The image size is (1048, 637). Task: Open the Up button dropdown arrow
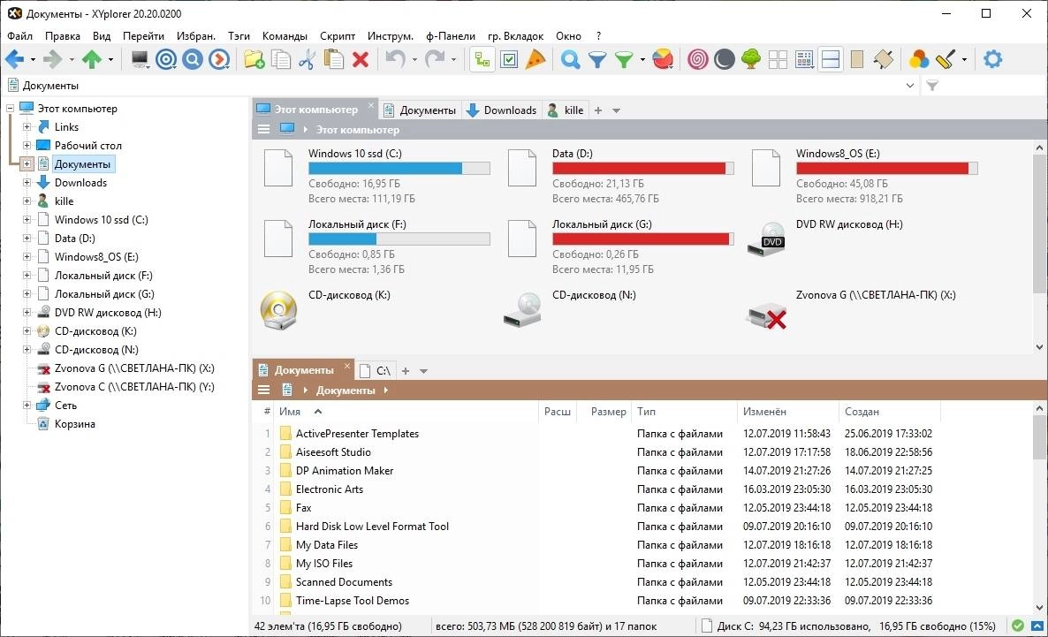pos(110,60)
